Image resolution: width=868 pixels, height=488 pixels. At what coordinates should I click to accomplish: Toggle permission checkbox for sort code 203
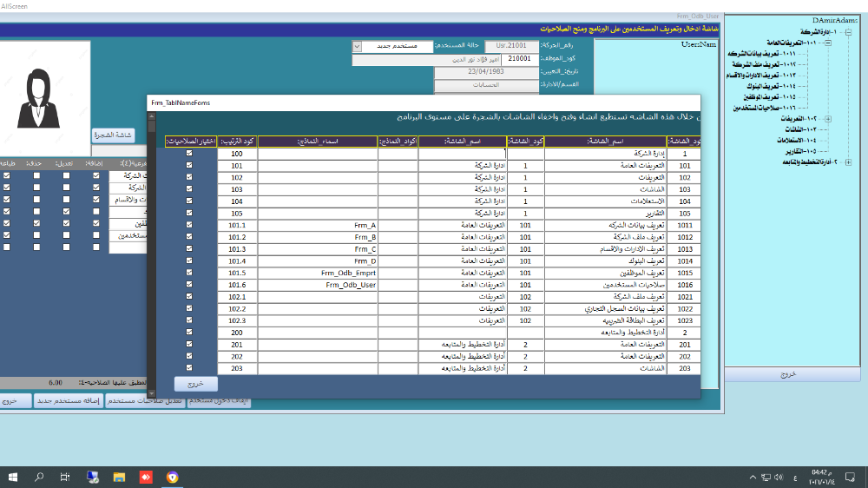[x=189, y=368]
